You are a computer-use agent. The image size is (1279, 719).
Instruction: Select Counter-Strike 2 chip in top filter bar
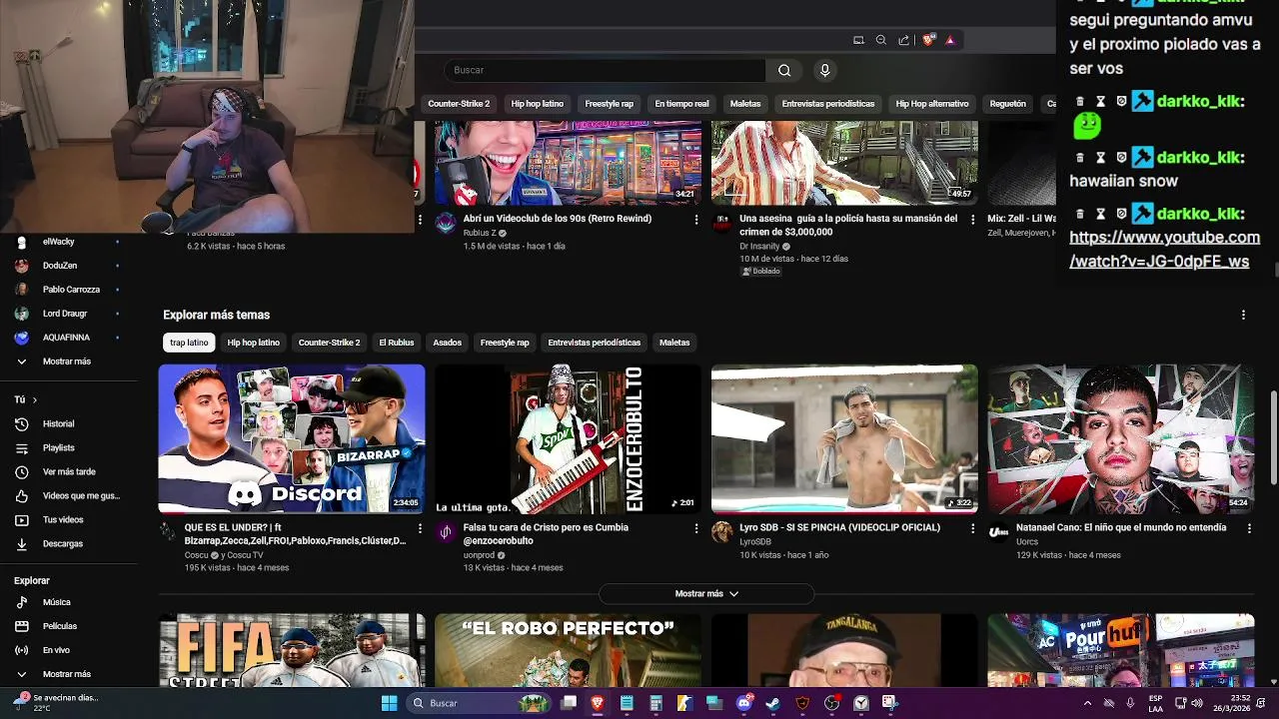(459, 104)
